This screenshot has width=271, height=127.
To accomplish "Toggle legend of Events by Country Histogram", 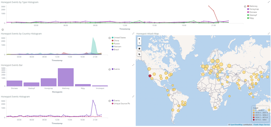I will [x=109, y=38].
